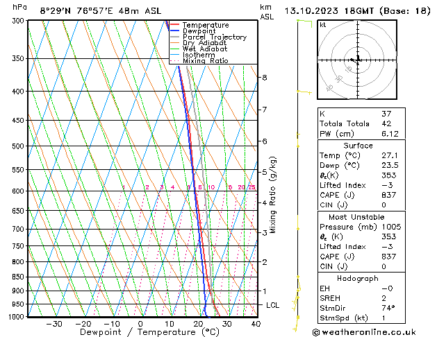Click the Surface CAPE (J) label
The height and width of the screenshot is (337, 437).
(x=337, y=195)
